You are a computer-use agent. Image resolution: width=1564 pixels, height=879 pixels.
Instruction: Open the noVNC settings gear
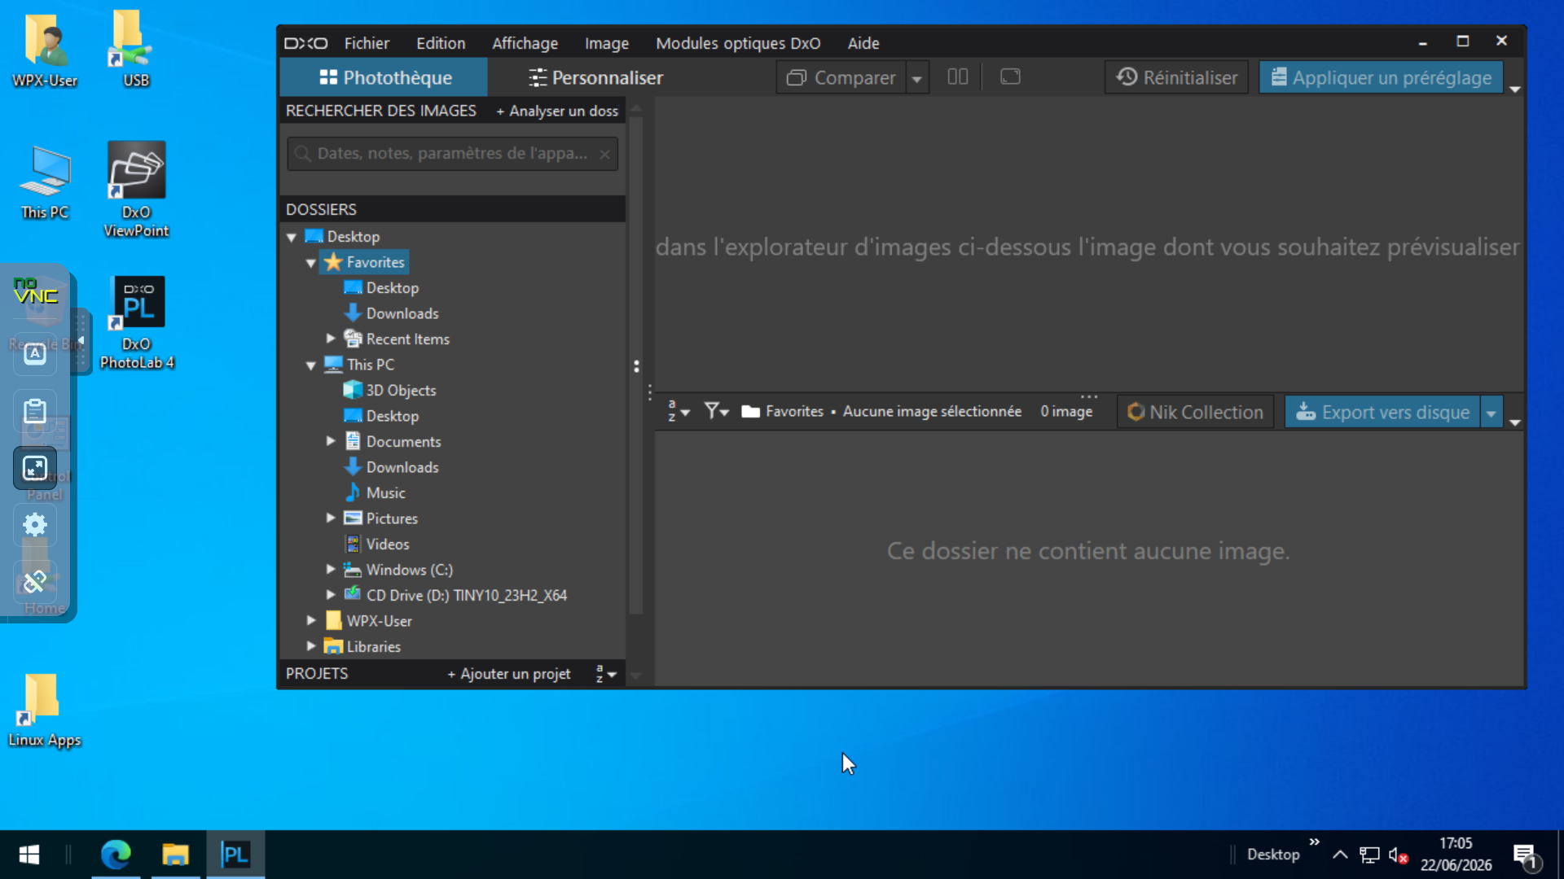click(35, 525)
